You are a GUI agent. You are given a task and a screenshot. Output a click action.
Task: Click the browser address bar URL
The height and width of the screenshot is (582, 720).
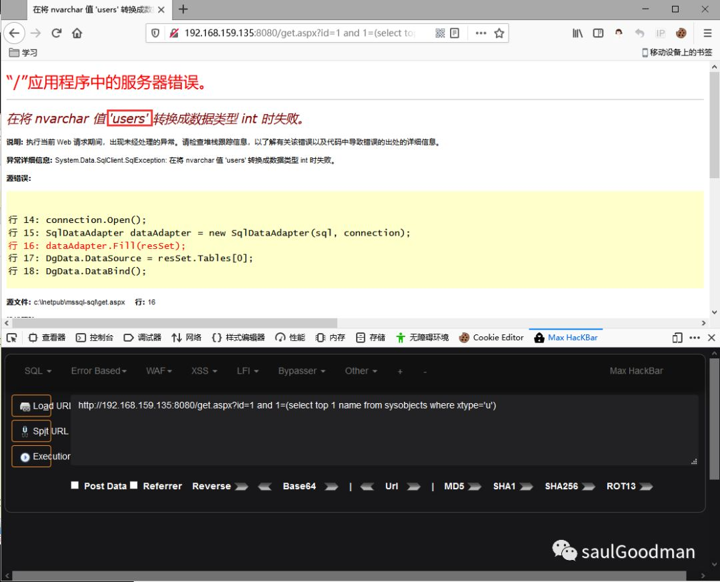pos(299,33)
